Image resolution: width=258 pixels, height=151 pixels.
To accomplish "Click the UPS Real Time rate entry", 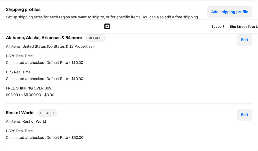I will 18,72.
